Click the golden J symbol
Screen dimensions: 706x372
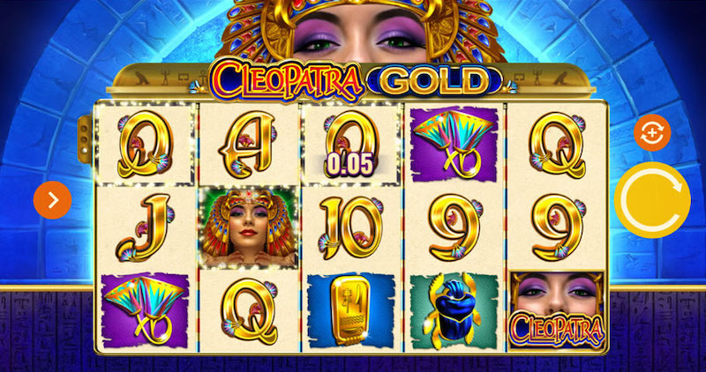(145, 227)
